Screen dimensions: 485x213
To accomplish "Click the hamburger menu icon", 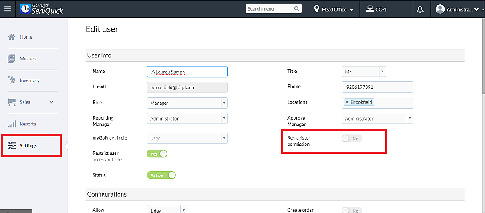I will click(8, 9).
